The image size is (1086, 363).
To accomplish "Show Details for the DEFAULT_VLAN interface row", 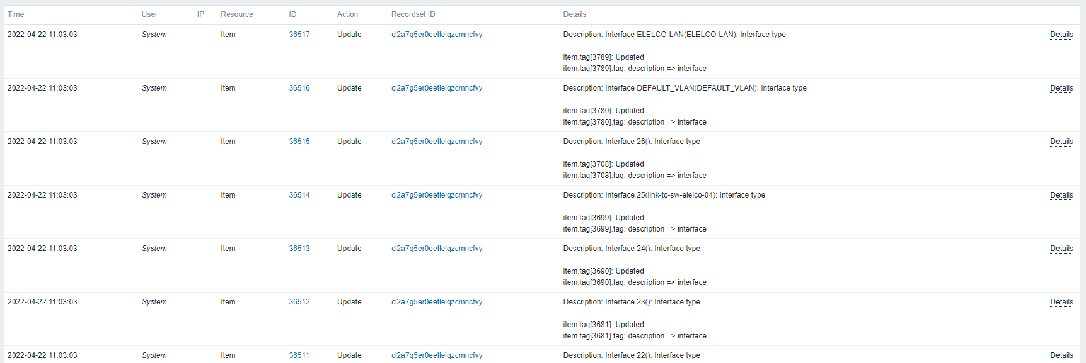I will coord(1061,88).
